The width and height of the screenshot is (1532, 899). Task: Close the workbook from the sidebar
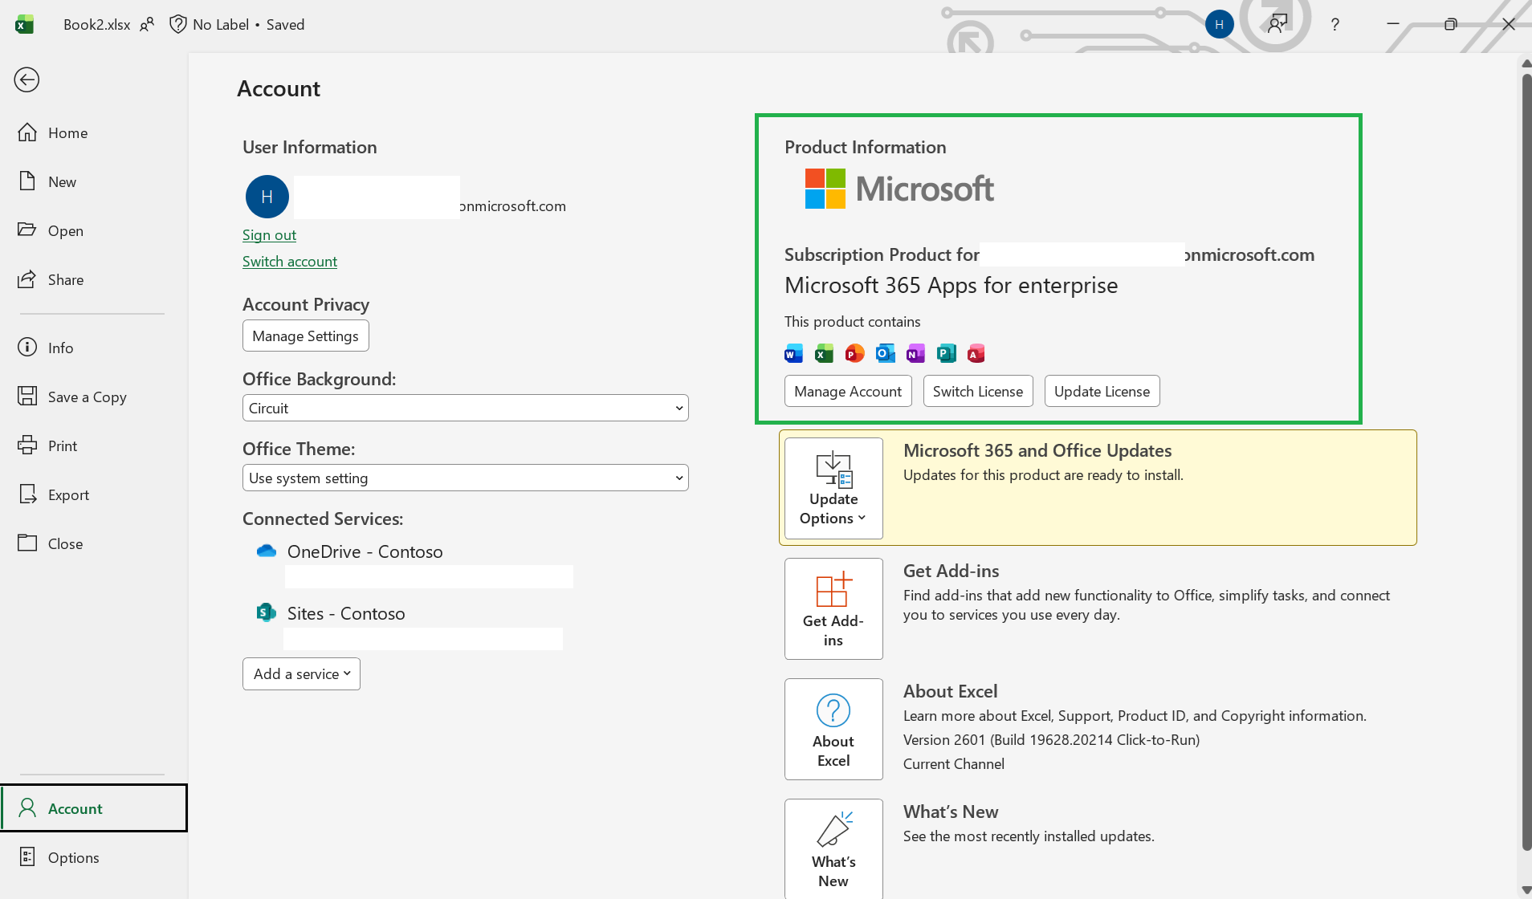(x=93, y=544)
